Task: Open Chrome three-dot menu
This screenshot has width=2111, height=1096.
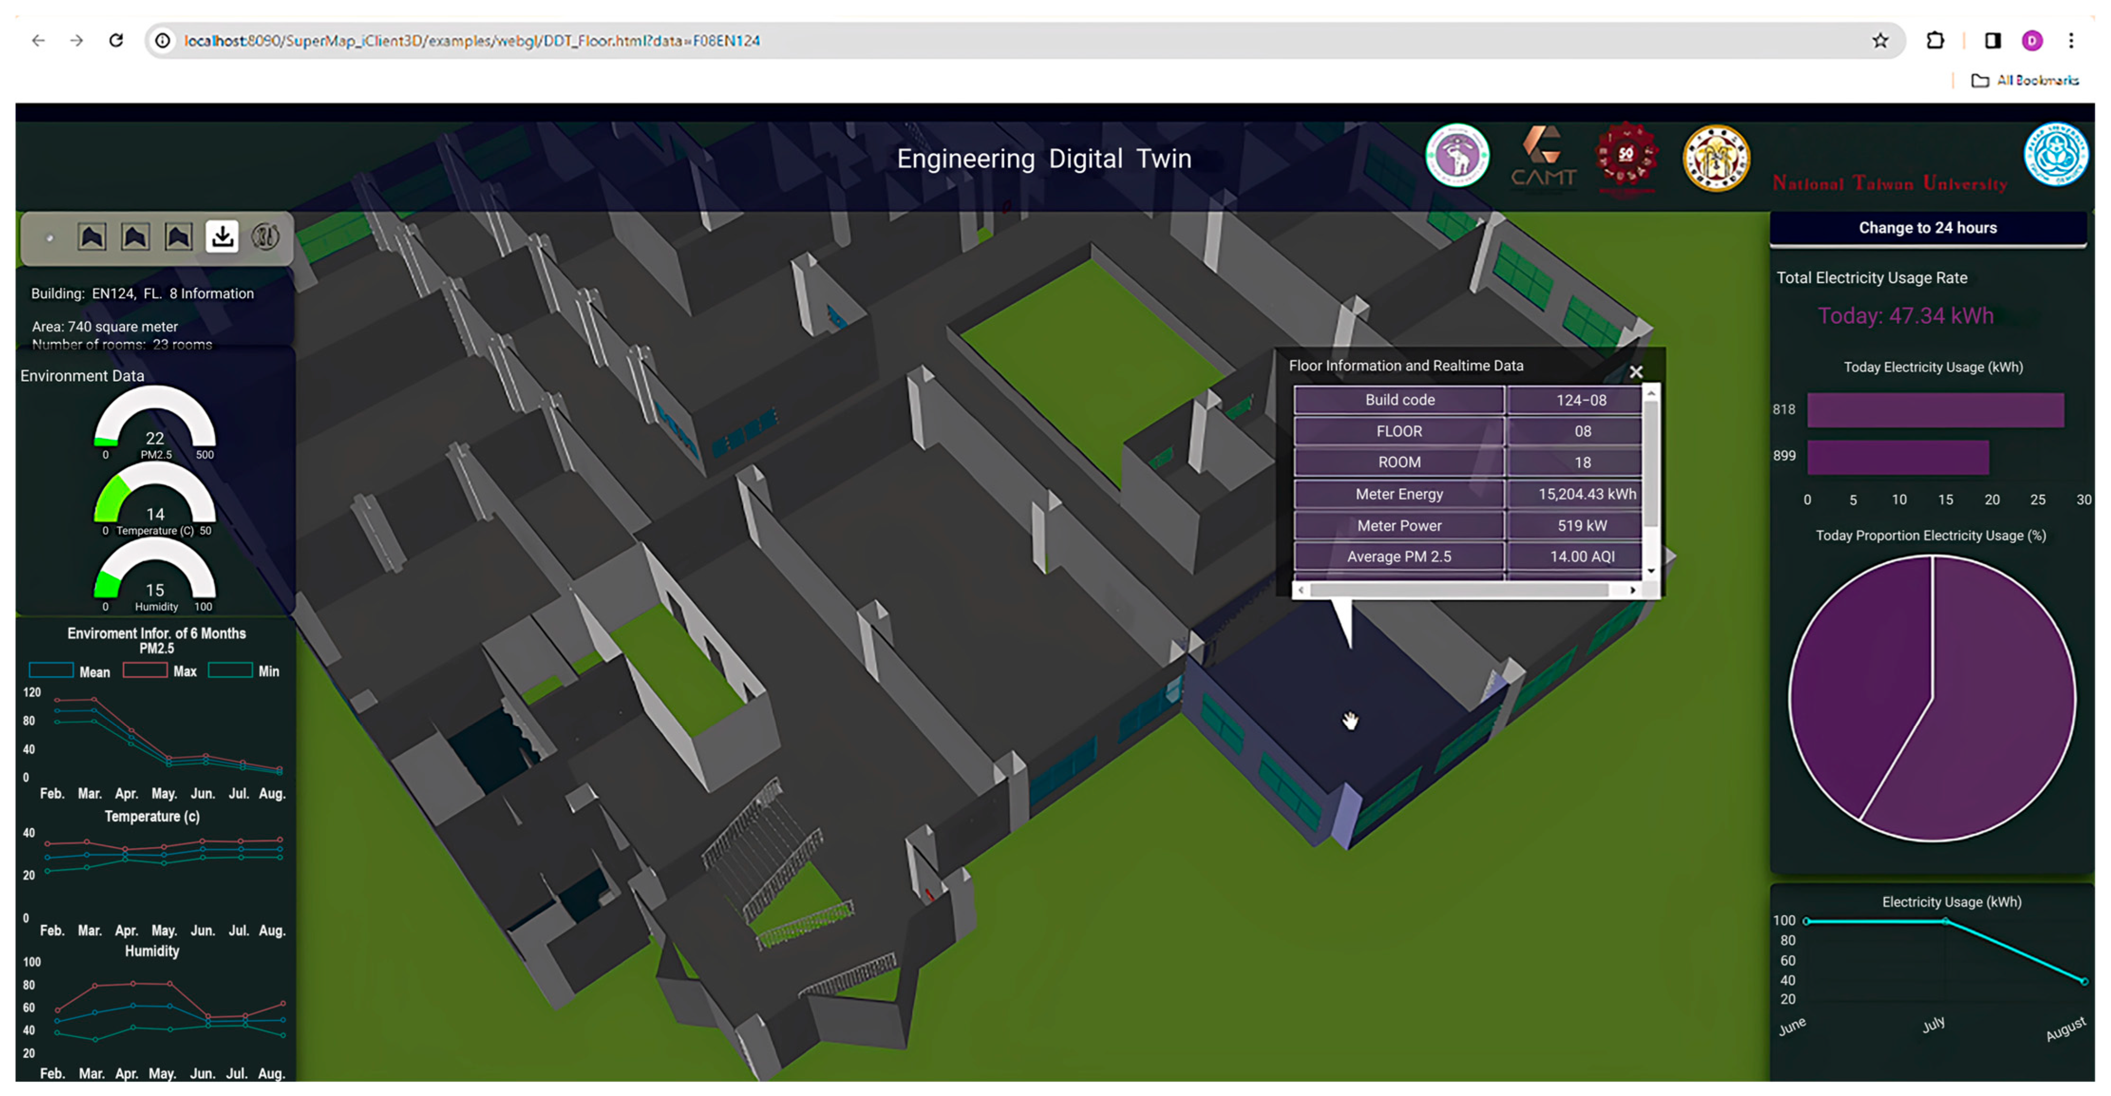Action: point(2071,40)
